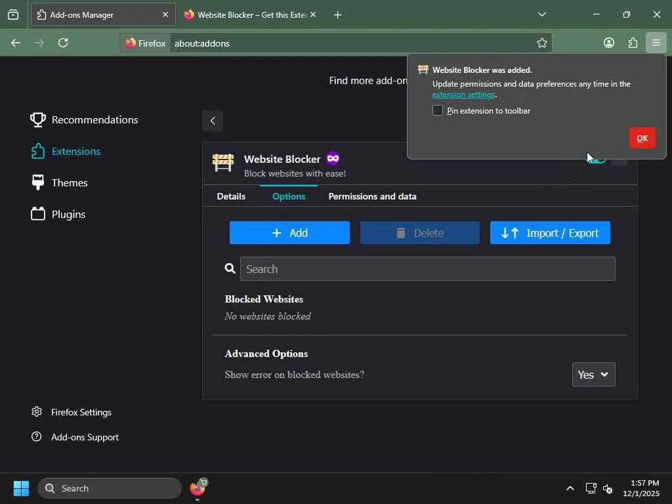Viewport: 672px width, 504px height.
Task: Open the extension settings link
Action: pos(463,94)
